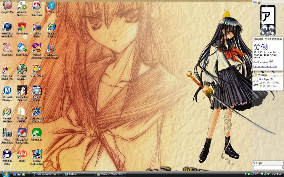The height and width of the screenshot is (177, 284).
Task: Select the Yahoo! Messenger desktop icon
Action: (37, 48)
